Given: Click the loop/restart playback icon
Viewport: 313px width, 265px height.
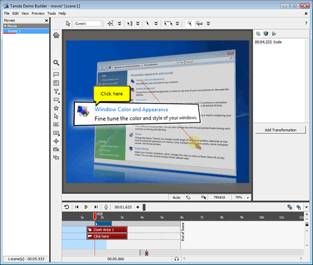Looking at the screenshot, I should 67,207.
